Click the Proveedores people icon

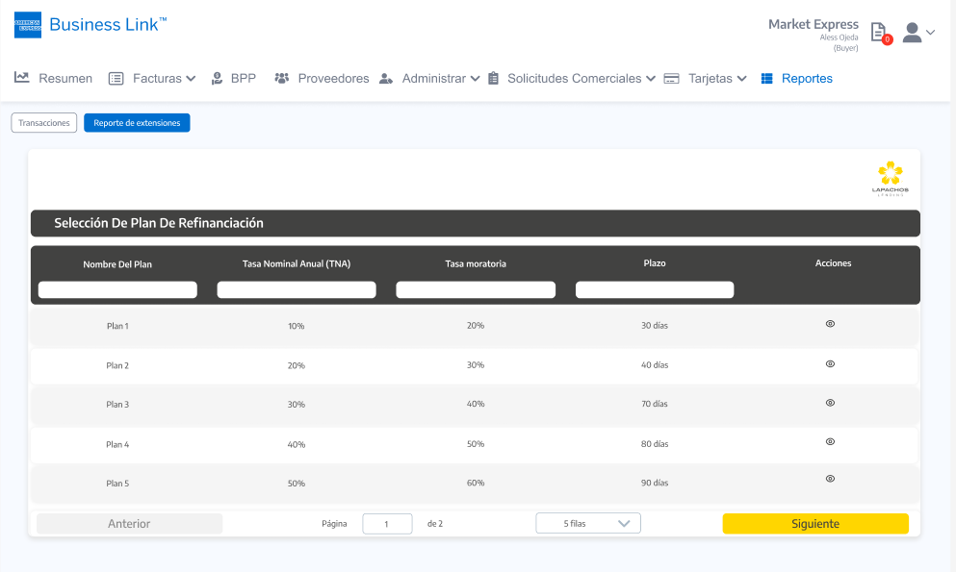[x=282, y=78]
